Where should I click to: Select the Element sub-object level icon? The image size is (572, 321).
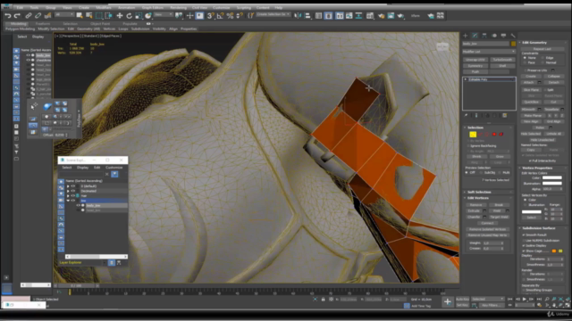(x=501, y=135)
